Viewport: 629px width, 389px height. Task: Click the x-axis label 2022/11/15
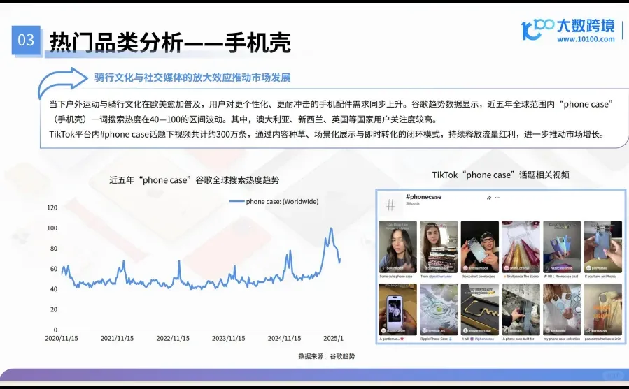[173, 339]
